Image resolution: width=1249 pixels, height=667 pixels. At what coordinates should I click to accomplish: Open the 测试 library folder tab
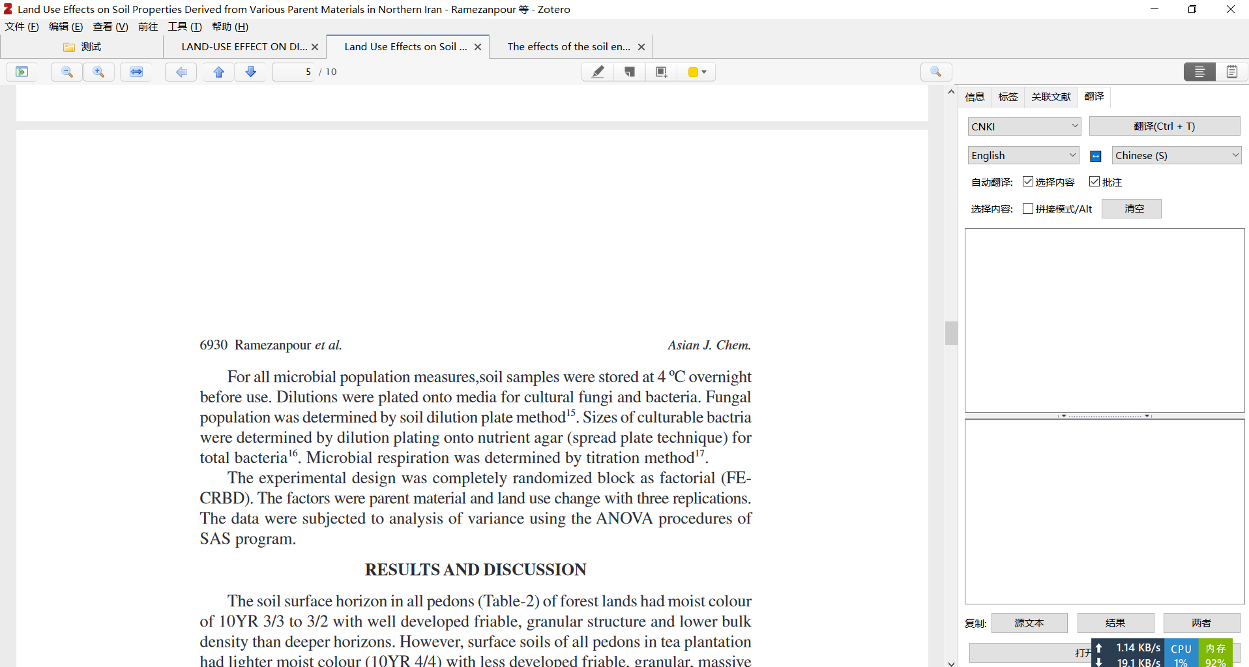coord(82,47)
